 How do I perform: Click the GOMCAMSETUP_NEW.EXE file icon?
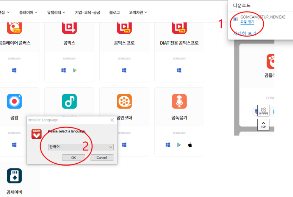235,19
